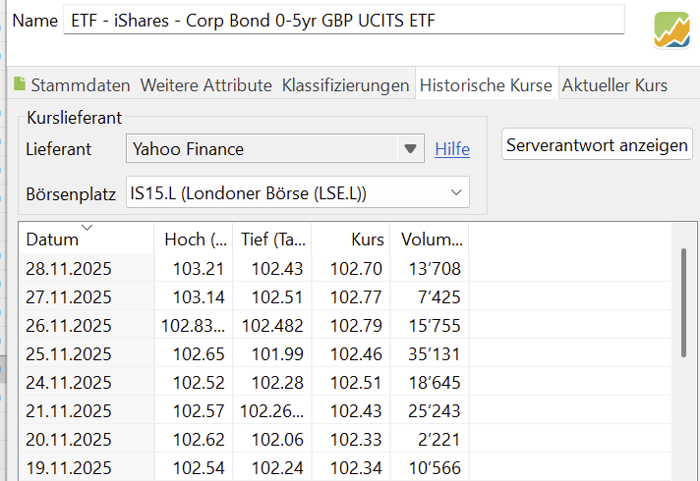Sort table by the Datum column header
Viewport: 700px width, 481px height.
click(52, 240)
